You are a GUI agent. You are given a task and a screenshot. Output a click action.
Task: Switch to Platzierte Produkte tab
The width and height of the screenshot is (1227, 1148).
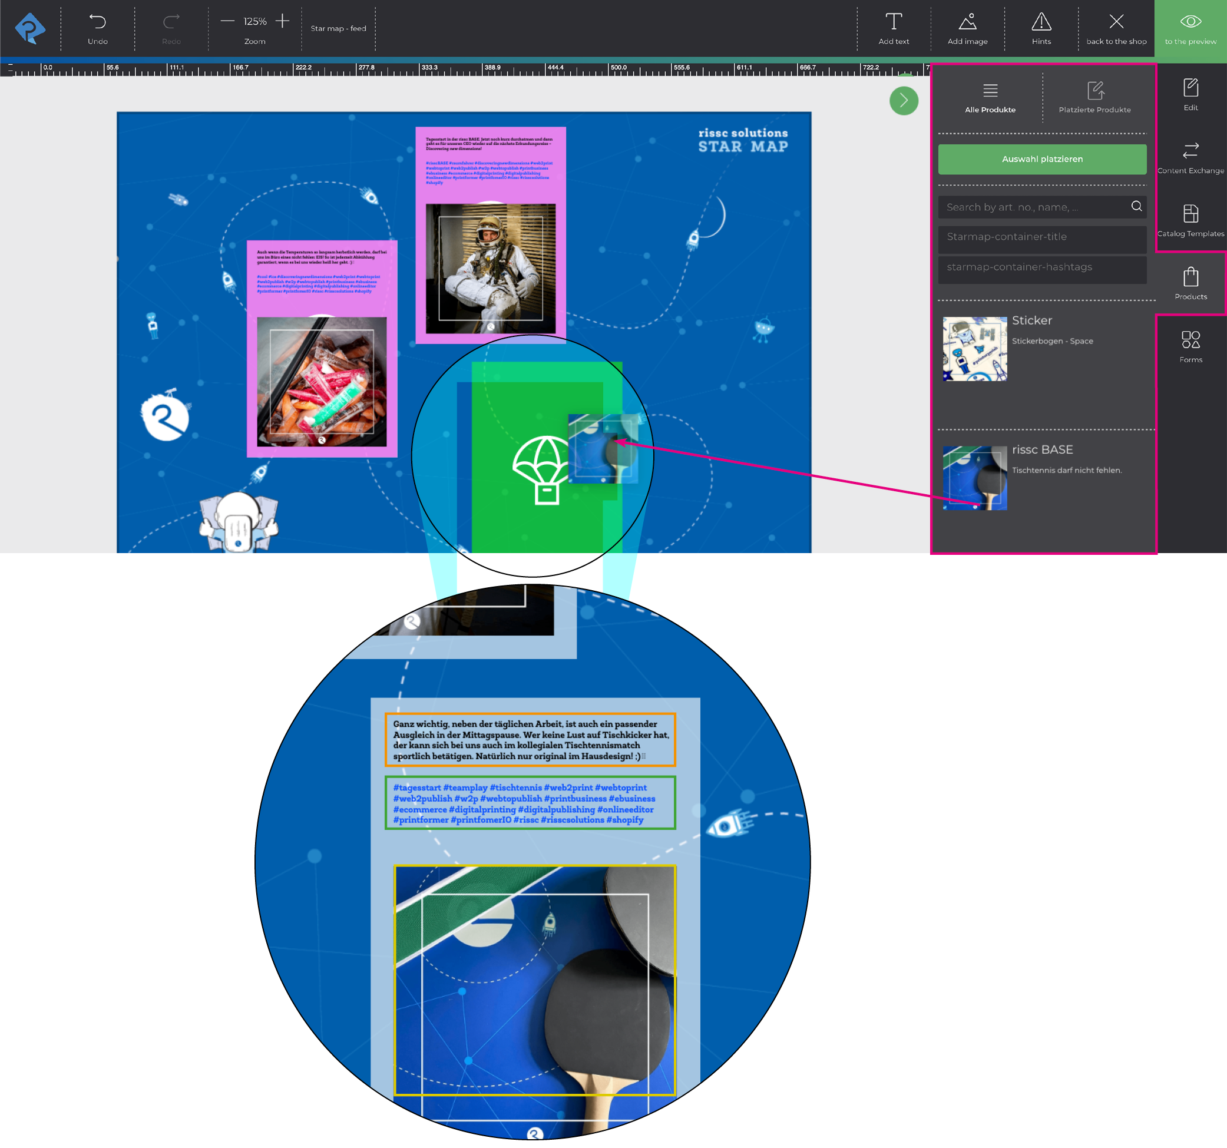click(1094, 98)
